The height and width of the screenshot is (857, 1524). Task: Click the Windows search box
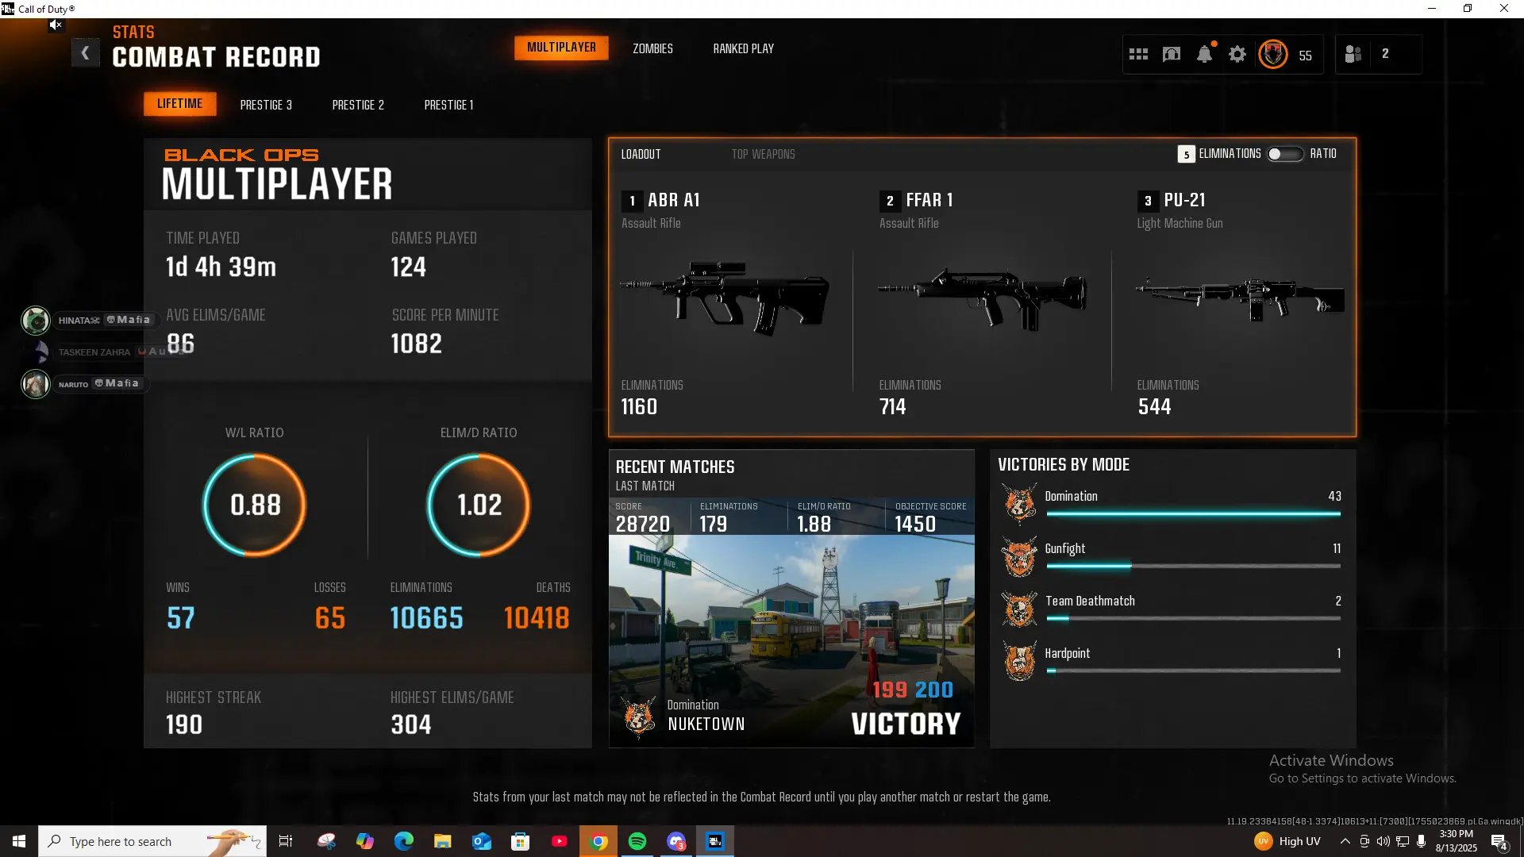tap(152, 841)
